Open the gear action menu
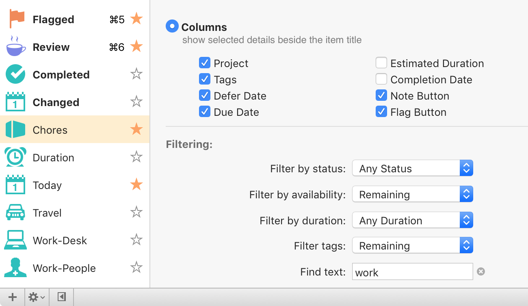This screenshot has height=306, width=528. pyautogui.click(x=37, y=297)
